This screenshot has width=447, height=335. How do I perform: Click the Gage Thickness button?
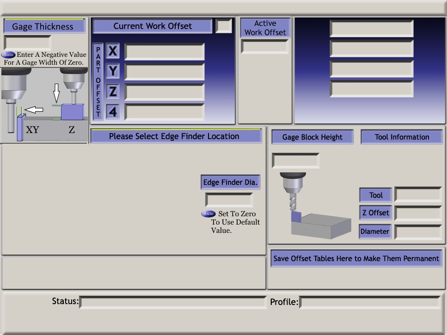[x=44, y=26]
